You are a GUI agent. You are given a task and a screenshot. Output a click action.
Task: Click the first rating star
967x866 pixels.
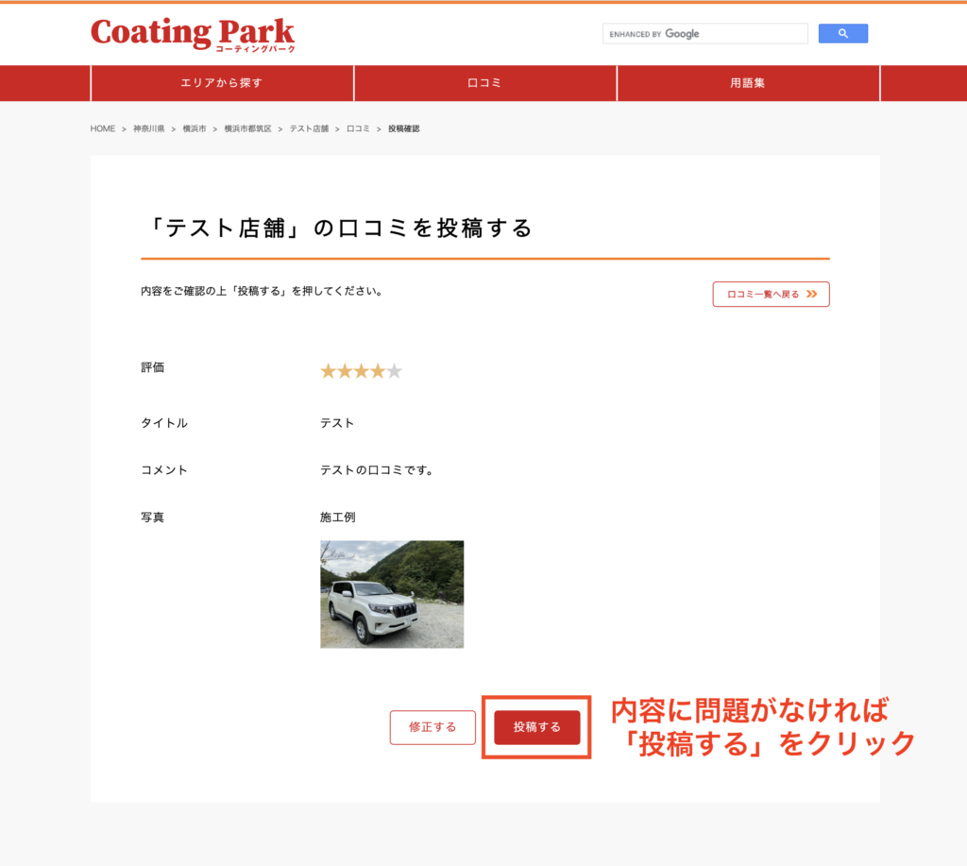click(x=329, y=371)
